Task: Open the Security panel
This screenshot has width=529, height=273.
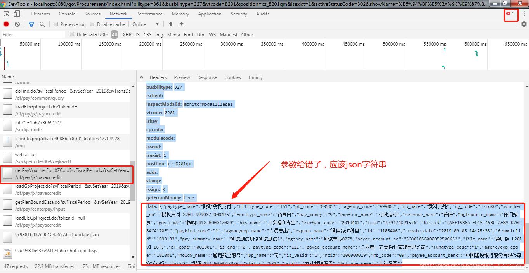Action: tap(239, 14)
